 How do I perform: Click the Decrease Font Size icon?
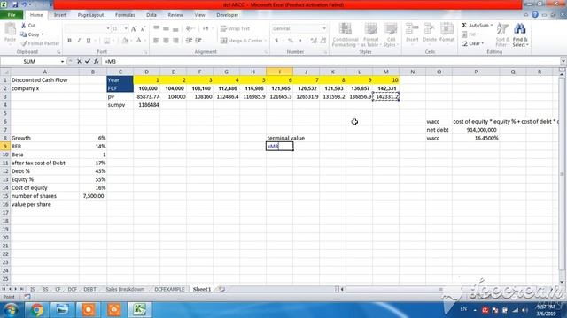[143, 28]
